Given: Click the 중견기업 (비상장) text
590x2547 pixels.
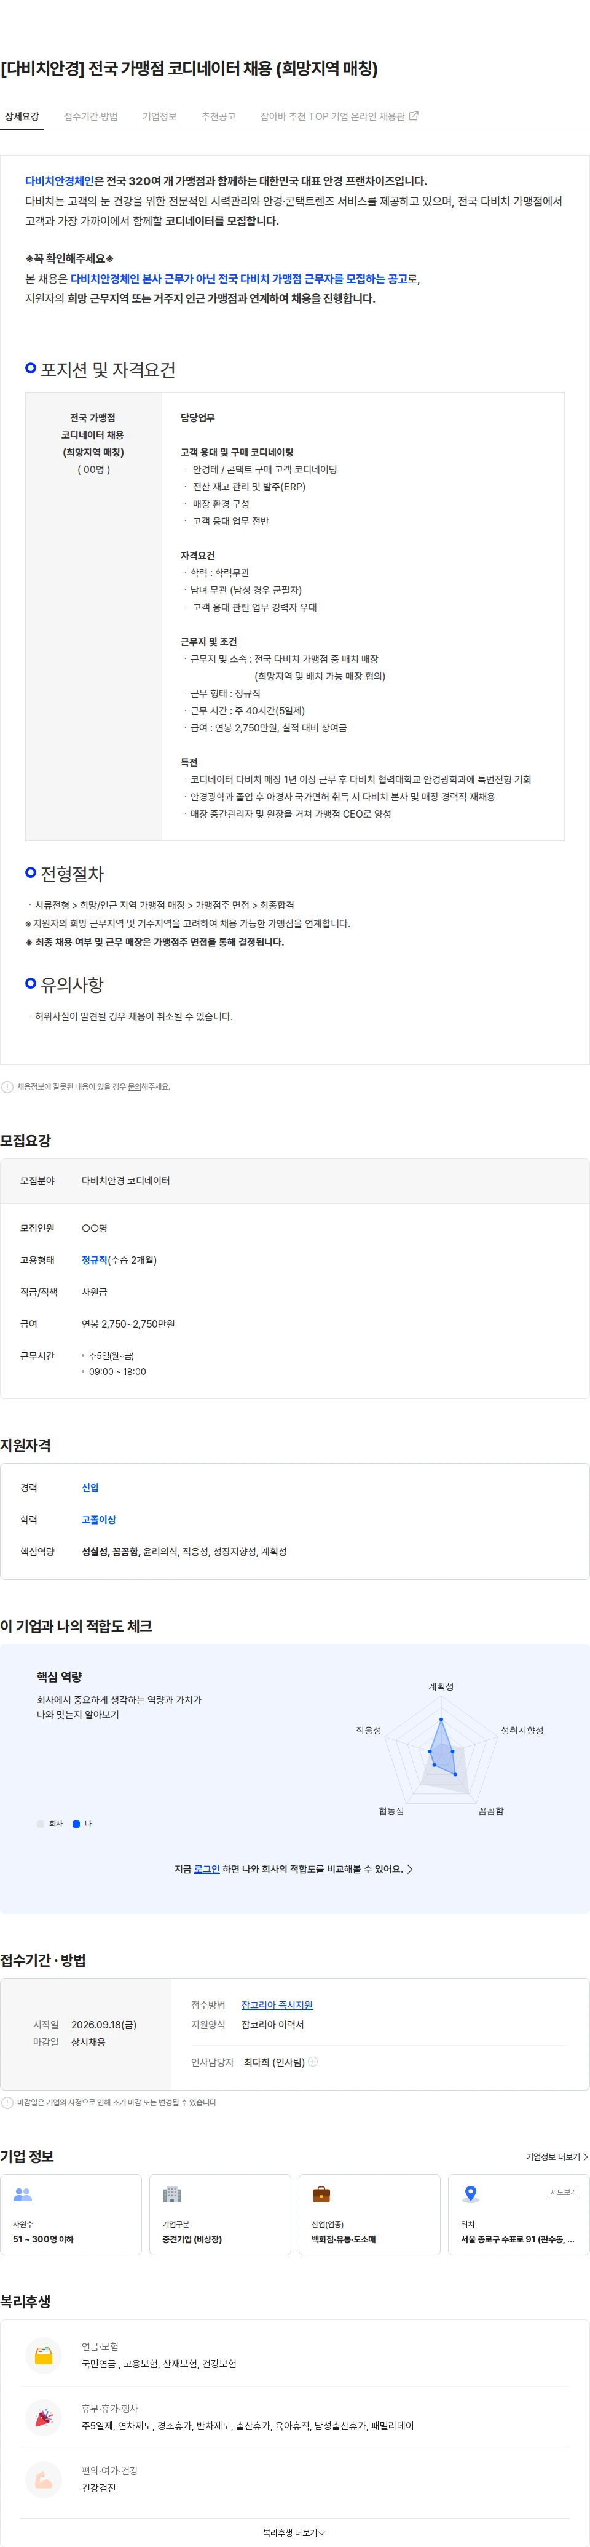Looking at the screenshot, I should pyautogui.click(x=192, y=2239).
